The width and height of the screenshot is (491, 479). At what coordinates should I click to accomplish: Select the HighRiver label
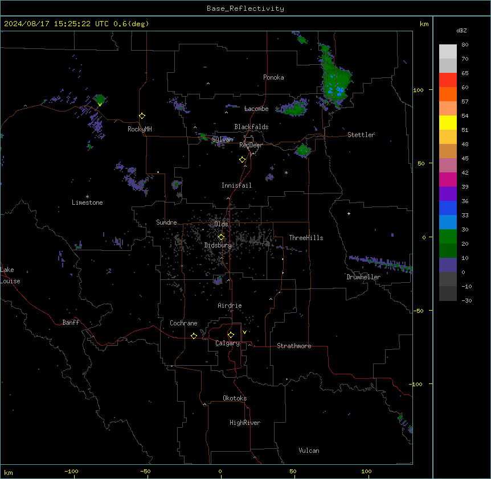[245, 423]
